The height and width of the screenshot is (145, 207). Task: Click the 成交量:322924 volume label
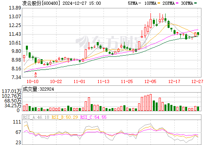(38, 89)
